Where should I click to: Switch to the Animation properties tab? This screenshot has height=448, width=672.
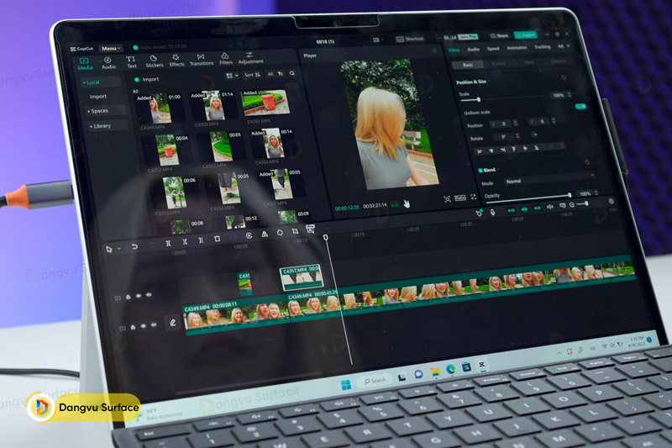pos(517,48)
